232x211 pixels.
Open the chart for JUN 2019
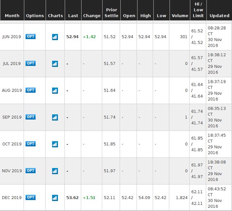pyautogui.click(x=55, y=37)
